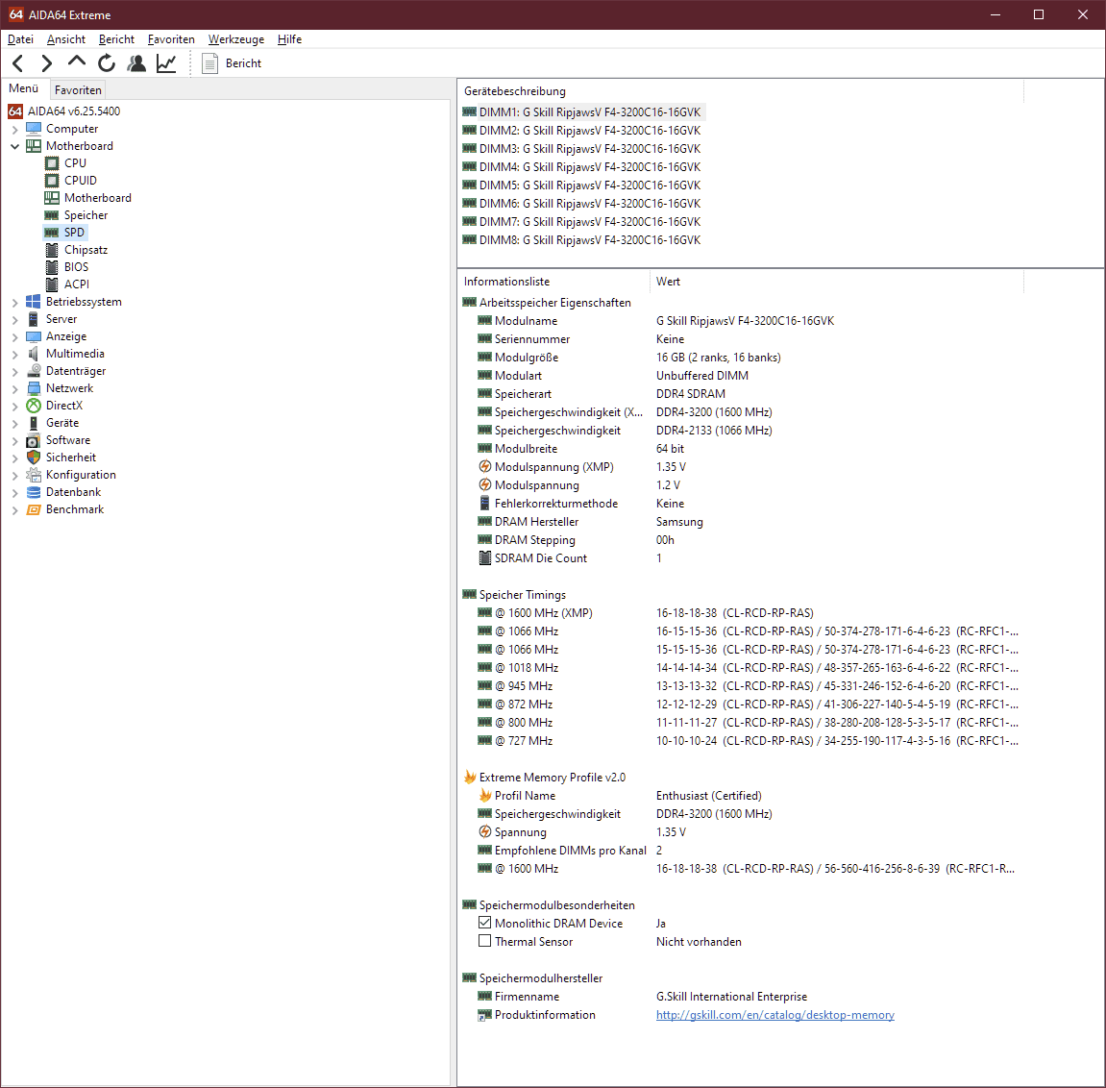Click the Gerätebeschreibung column header
The width and height of the screenshot is (1106, 1088).
(741, 91)
